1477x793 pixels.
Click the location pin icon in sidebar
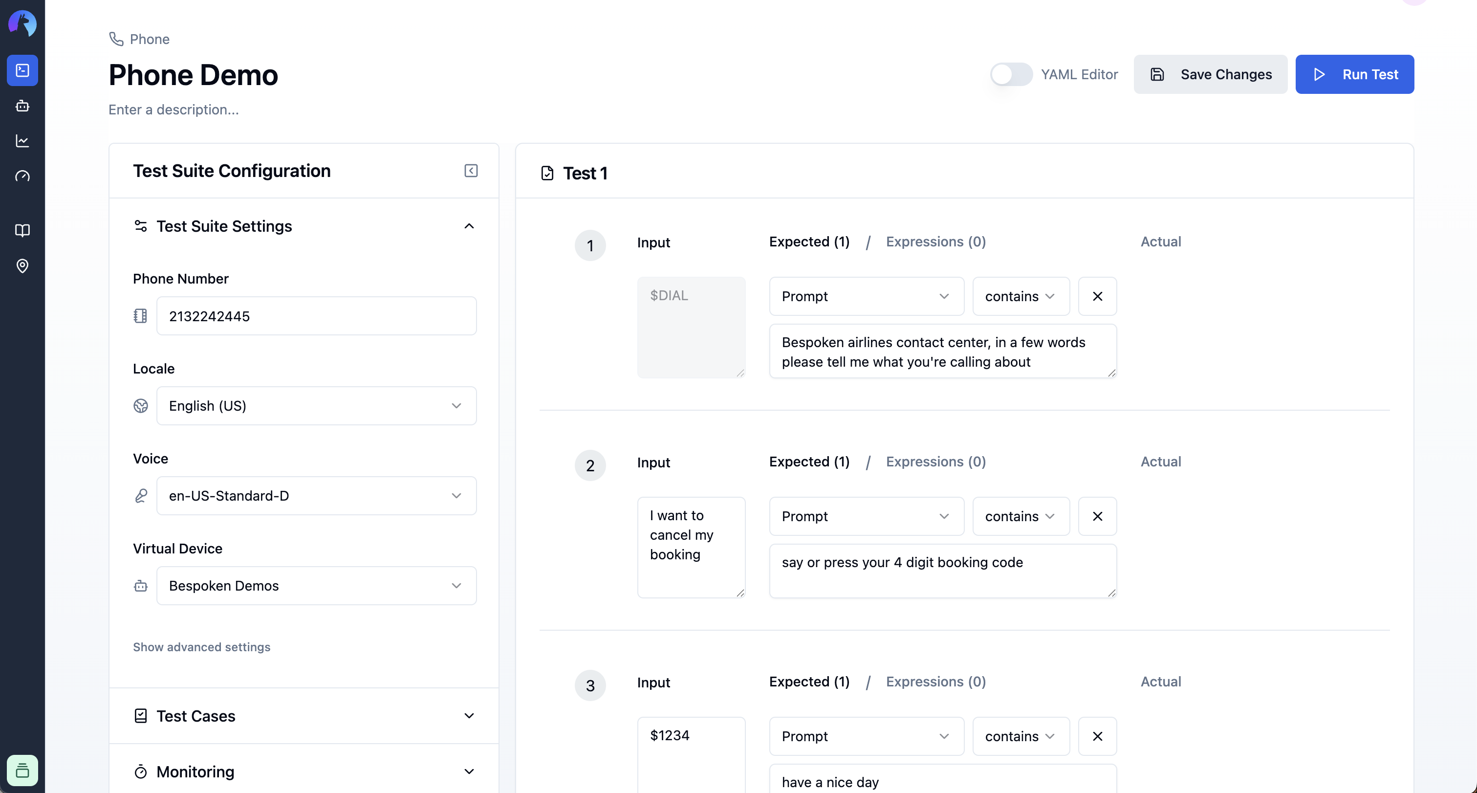pos(22,265)
